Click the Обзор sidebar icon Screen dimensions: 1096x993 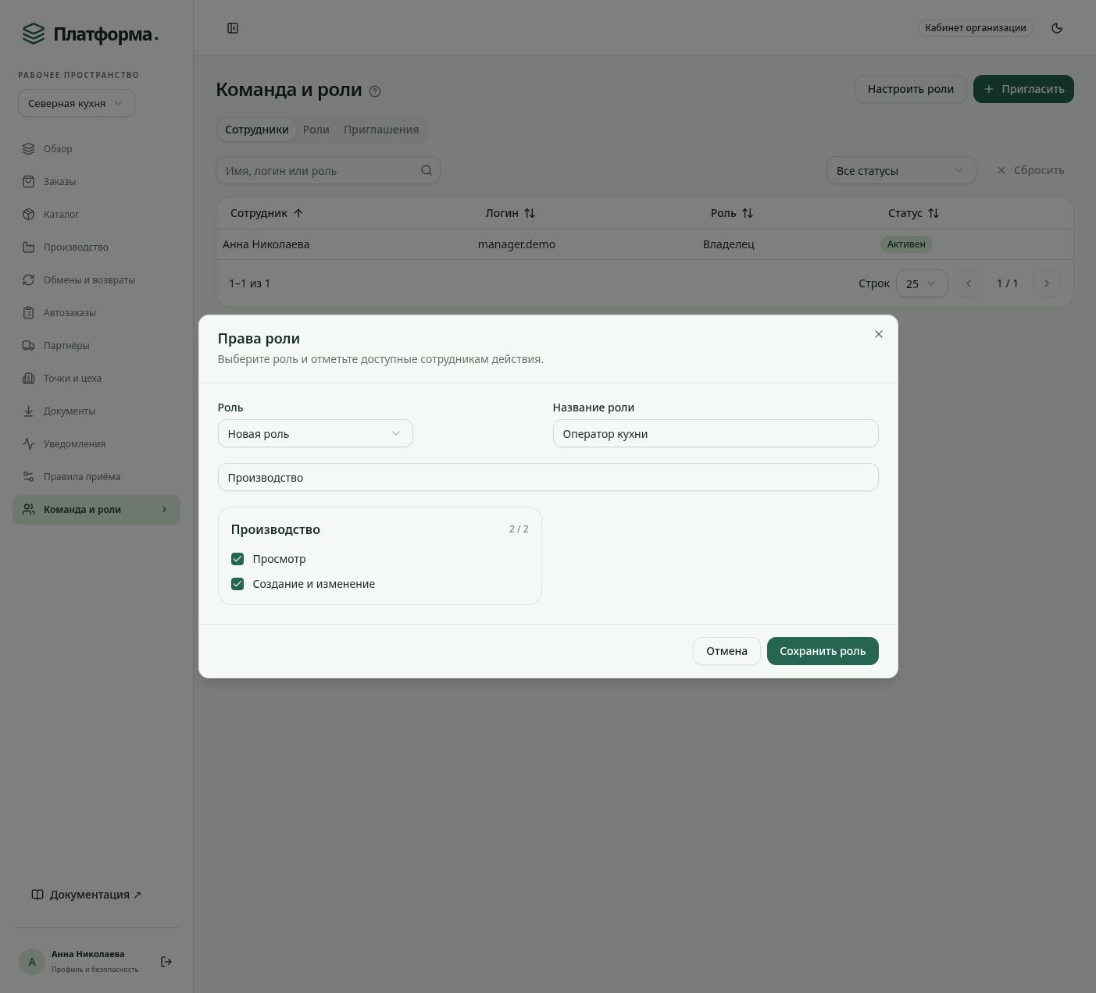pos(29,148)
